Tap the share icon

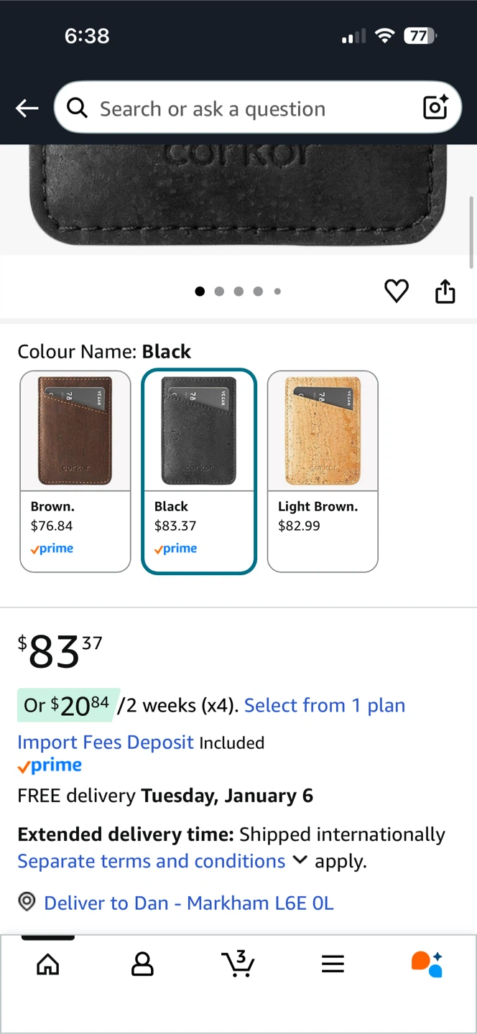pyautogui.click(x=445, y=292)
